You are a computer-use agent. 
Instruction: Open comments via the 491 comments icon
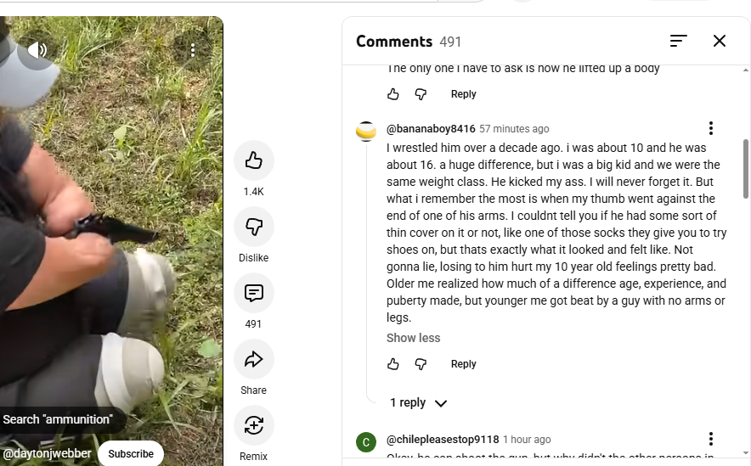tap(253, 294)
